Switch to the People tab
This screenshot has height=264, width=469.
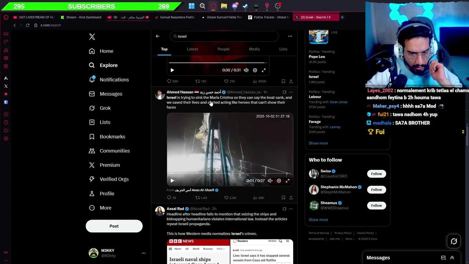[x=223, y=49]
